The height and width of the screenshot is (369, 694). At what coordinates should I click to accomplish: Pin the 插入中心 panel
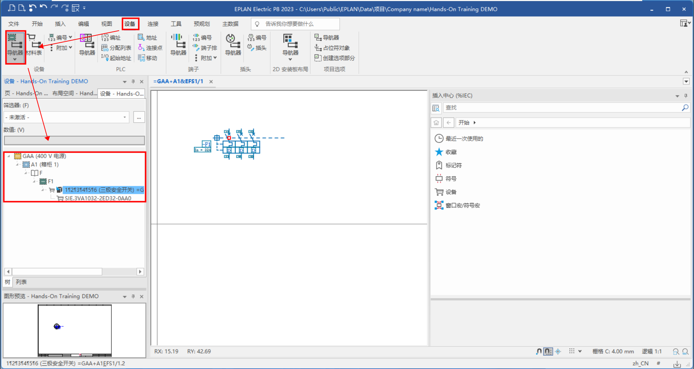tap(686, 96)
